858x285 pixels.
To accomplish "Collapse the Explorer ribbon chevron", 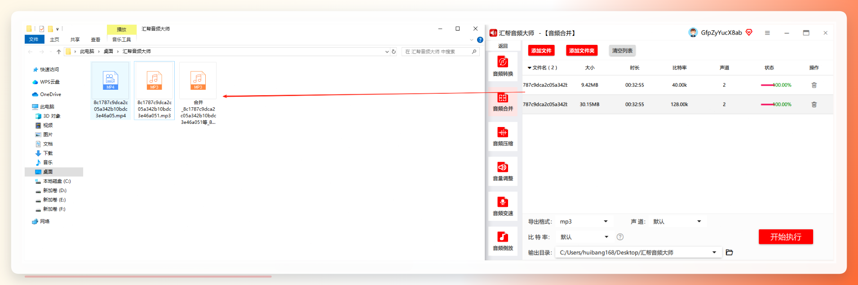I will pyautogui.click(x=472, y=40).
